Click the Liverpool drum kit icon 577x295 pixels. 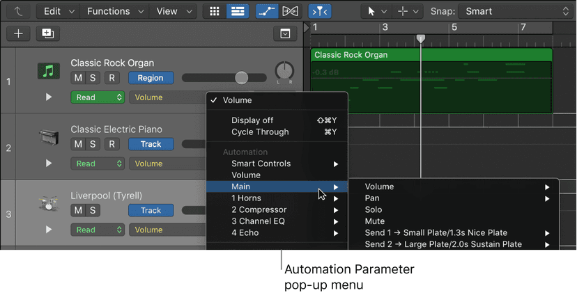pyautogui.click(x=49, y=204)
